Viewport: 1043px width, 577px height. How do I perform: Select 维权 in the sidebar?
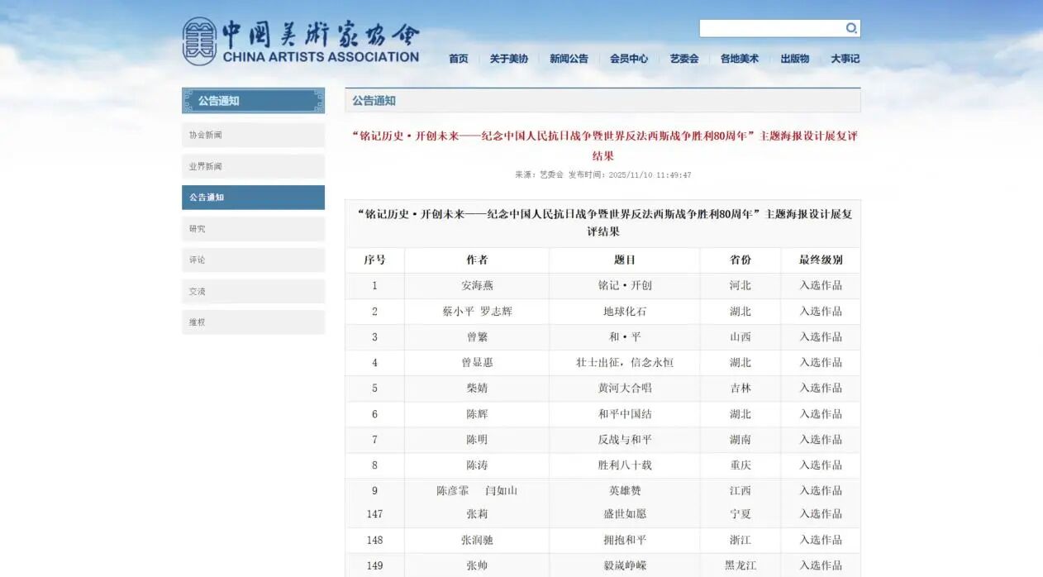click(x=253, y=322)
